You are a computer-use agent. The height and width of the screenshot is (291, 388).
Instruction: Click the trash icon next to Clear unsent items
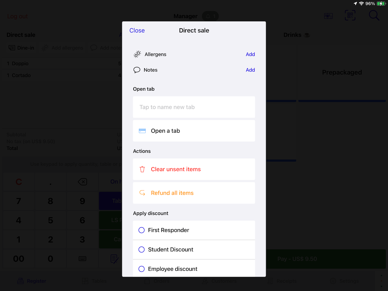coord(142,169)
